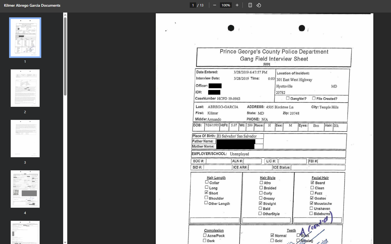Zoom out using the minus icon

pyautogui.click(x=215, y=5)
